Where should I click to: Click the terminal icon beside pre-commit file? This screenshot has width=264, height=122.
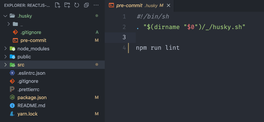[x=15, y=40]
